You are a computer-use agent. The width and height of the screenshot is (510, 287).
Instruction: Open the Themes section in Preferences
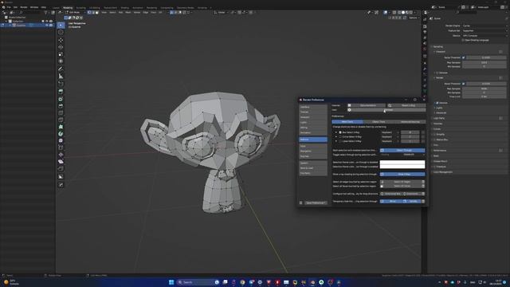[313, 112]
